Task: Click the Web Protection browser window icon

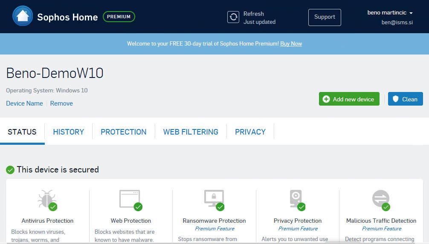Action: tap(131, 200)
